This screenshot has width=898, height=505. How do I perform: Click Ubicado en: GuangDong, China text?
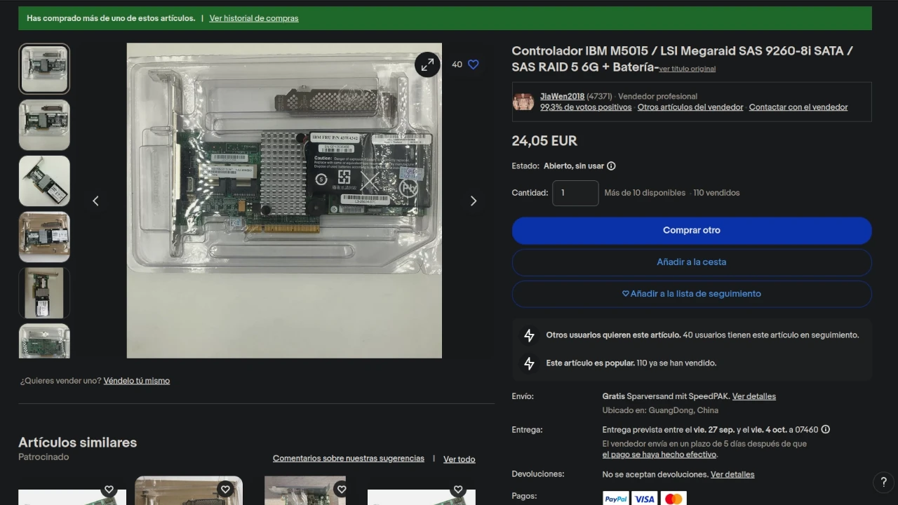pos(660,410)
